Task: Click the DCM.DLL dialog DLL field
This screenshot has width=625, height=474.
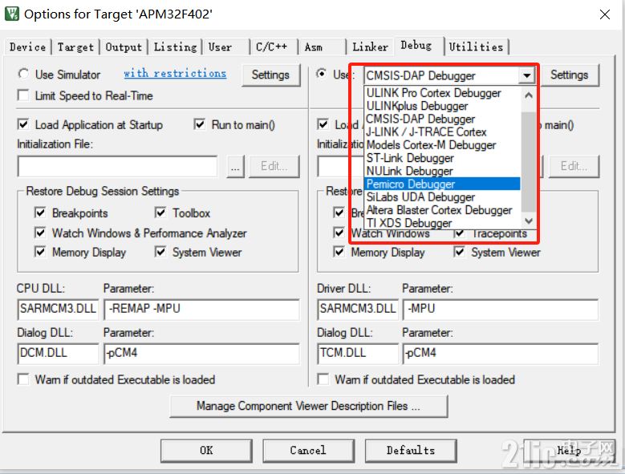Action: 58,354
